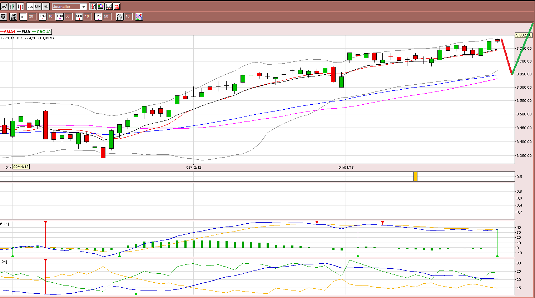
Task: Open the color settings icon
Action: 101,6
